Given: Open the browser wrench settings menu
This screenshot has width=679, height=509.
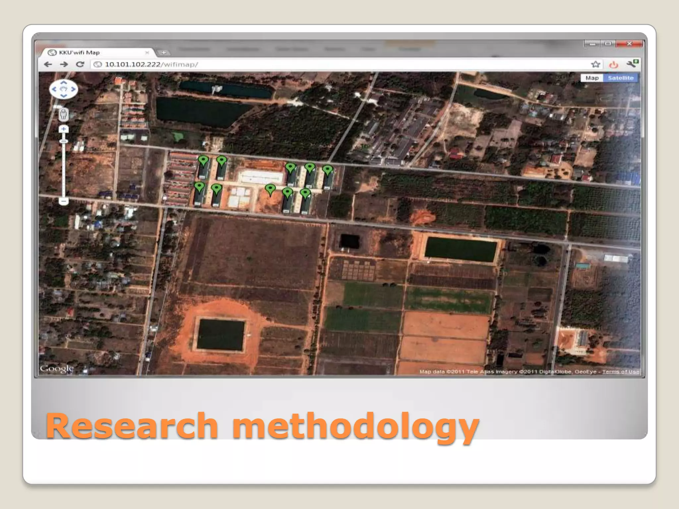Looking at the screenshot, I should pos(632,64).
